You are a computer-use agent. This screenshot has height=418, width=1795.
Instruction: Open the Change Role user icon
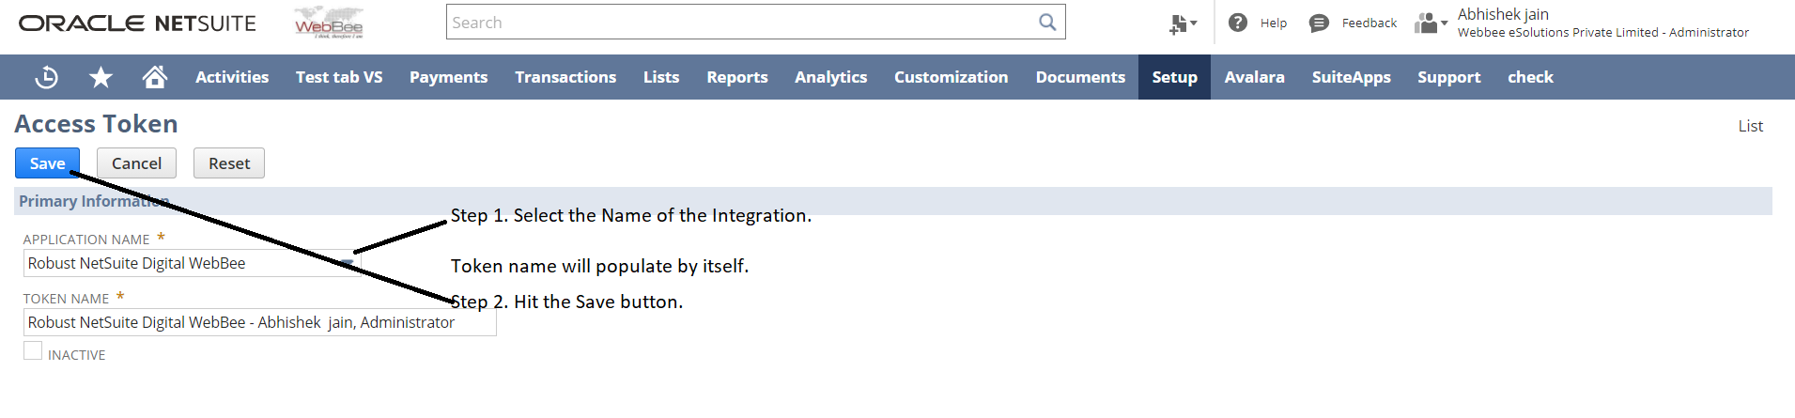tap(1431, 23)
